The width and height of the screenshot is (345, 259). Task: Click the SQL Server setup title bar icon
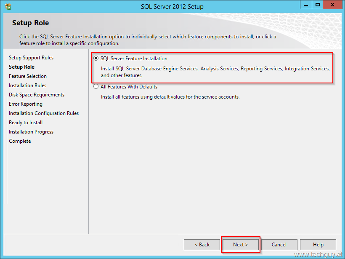(8, 7)
